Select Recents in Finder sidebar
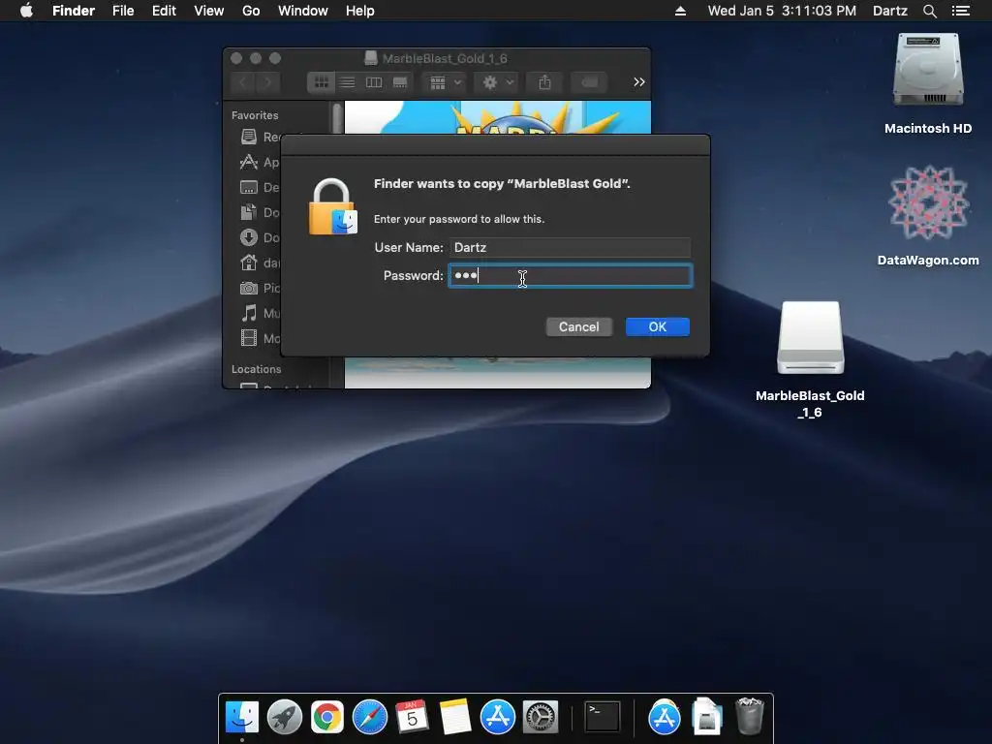Screen dimensions: 992x744 coord(260,137)
